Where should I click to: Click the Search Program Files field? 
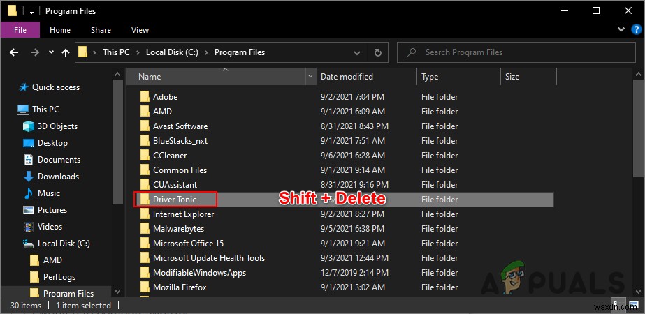click(516, 52)
